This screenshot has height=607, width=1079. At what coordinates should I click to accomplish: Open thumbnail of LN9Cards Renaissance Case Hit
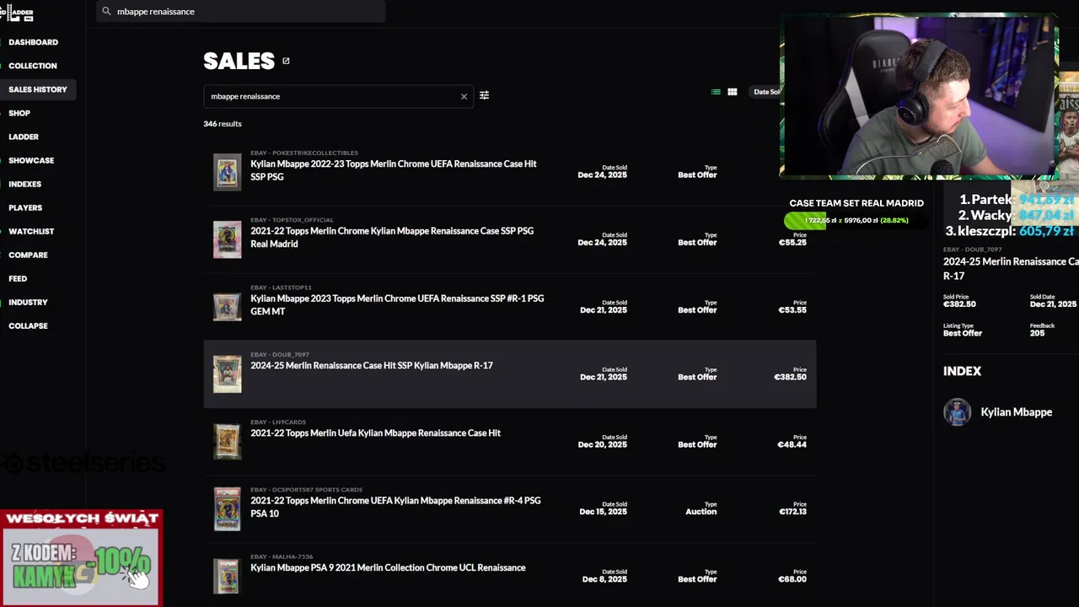tap(227, 442)
